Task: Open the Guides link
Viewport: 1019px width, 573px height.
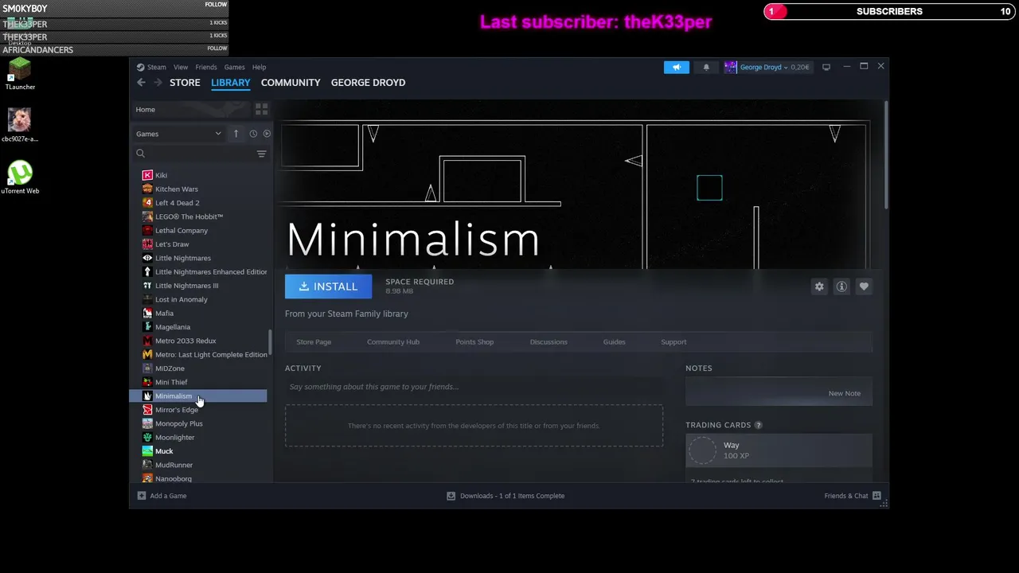Action: [x=614, y=342]
